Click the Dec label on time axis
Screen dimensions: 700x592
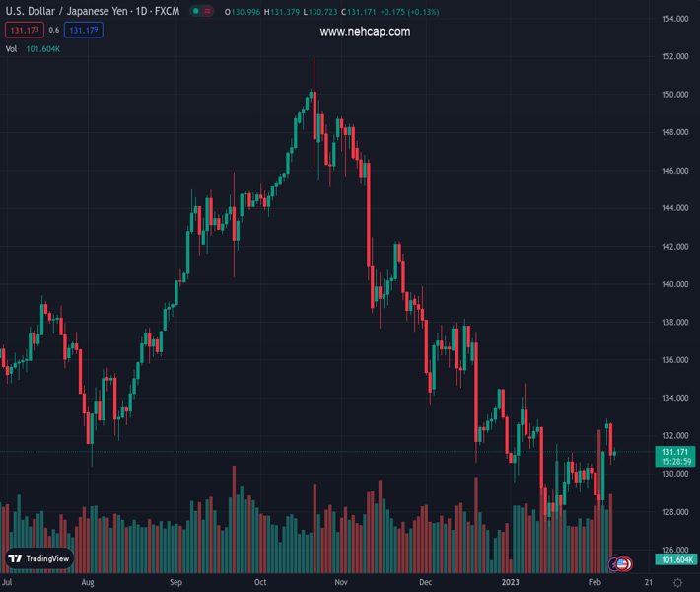425,583
